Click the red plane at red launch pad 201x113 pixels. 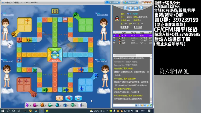pos(34,95)
